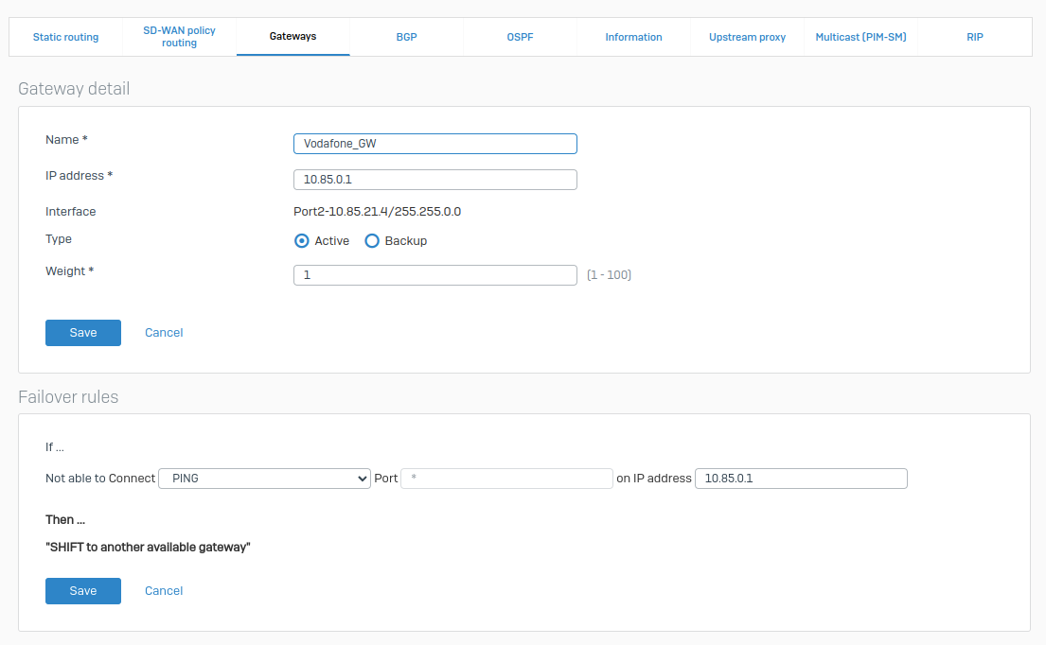Image resolution: width=1046 pixels, height=645 pixels.
Task: Select the Gateways tab
Action: [x=293, y=36]
